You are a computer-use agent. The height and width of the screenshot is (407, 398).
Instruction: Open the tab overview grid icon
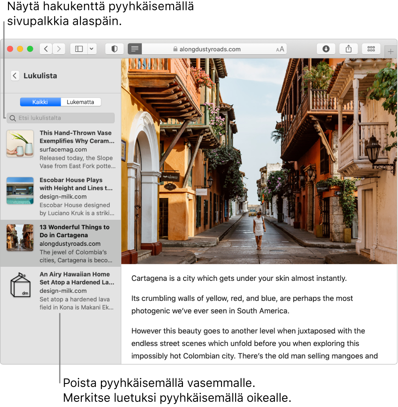[x=371, y=49]
